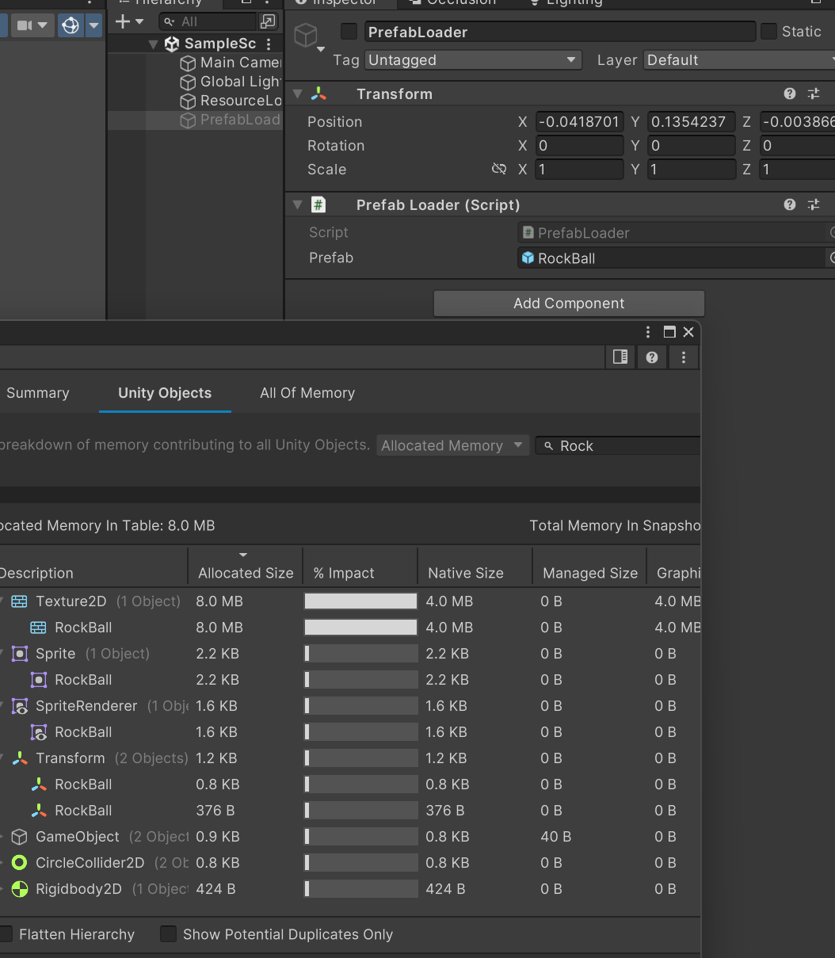Viewport: 835px width, 958px height.
Task: Switch to the Summary tab
Action: pyautogui.click(x=38, y=393)
